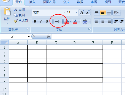The width and height of the screenshot is (125, 95).
Task: Open the 视图 tab
Action: tap(108, 2)
